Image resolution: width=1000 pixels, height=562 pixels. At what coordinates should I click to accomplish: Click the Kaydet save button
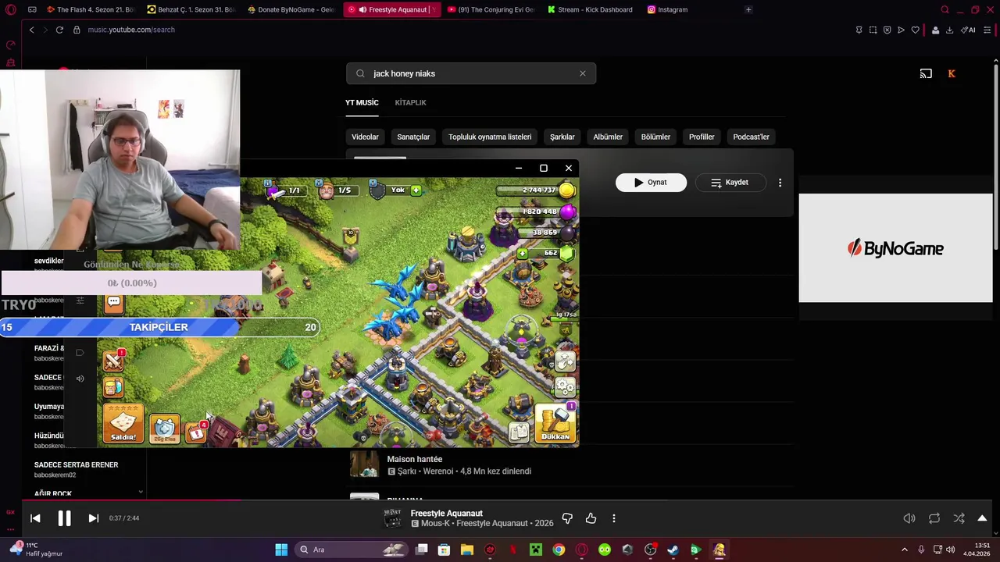coord(730,183)
